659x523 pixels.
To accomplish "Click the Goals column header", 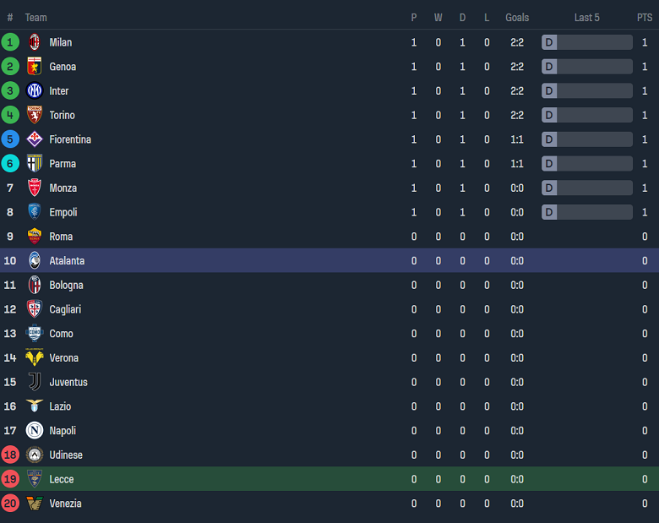I will tap(517, 18).
